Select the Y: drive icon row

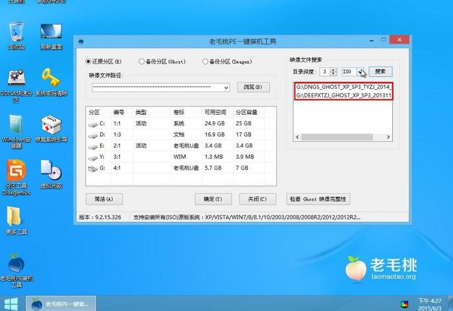[182, 157]
